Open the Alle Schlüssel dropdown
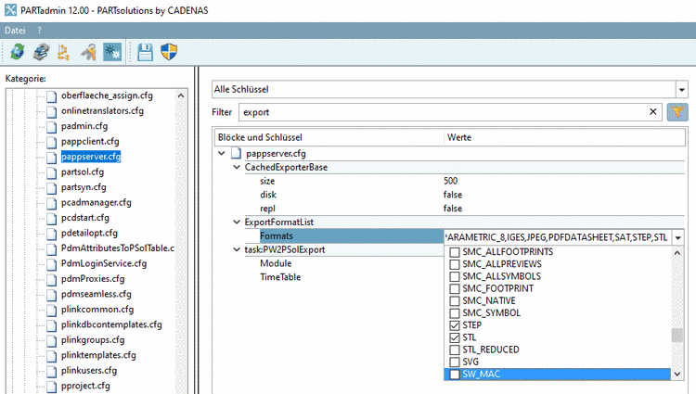This screenshot has height=394, width=696. [681, 89]
